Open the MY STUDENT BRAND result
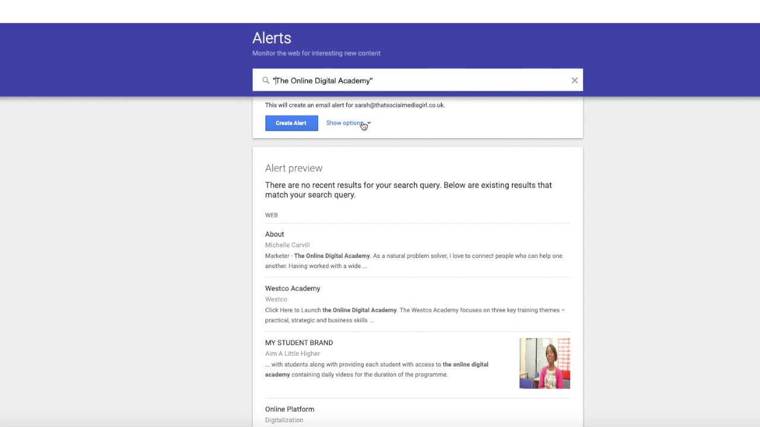This screenshot has height=427, width=760. click(x=299, y=343)
